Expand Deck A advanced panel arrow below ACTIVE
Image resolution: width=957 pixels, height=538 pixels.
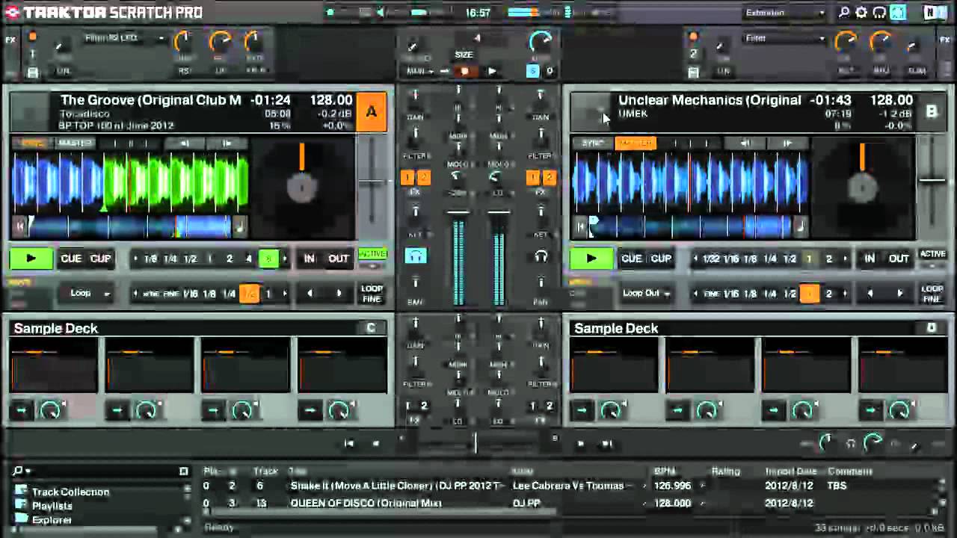pos(372,268)
